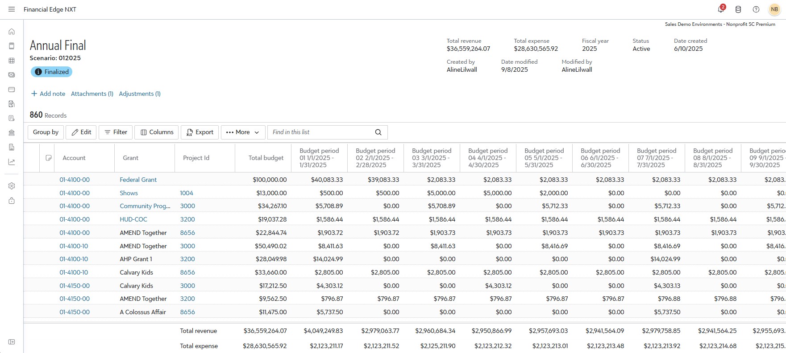
Task: Open the Filter panel
Action: (116, 132)
